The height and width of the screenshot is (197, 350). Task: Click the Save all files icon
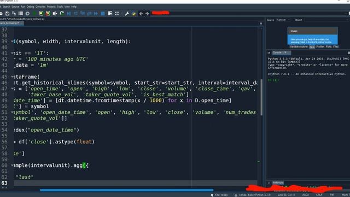click(14, 14)
